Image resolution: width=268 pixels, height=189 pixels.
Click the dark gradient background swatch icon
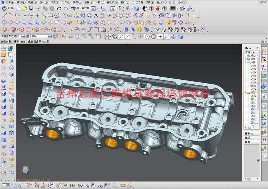(x=173, y=8)
